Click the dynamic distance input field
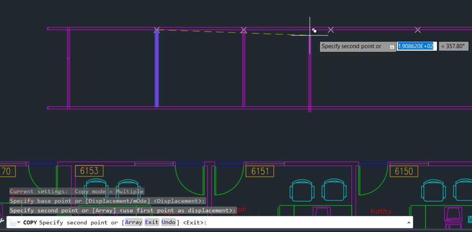The height and width of the screenshot is (232, 472). (417, 46)
